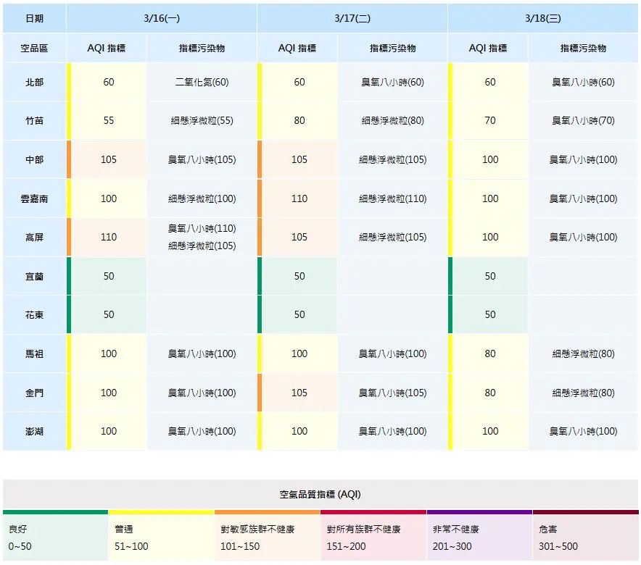
Task: Click the orange bar for 高屏 on 3/16
Action: [69, 237]
